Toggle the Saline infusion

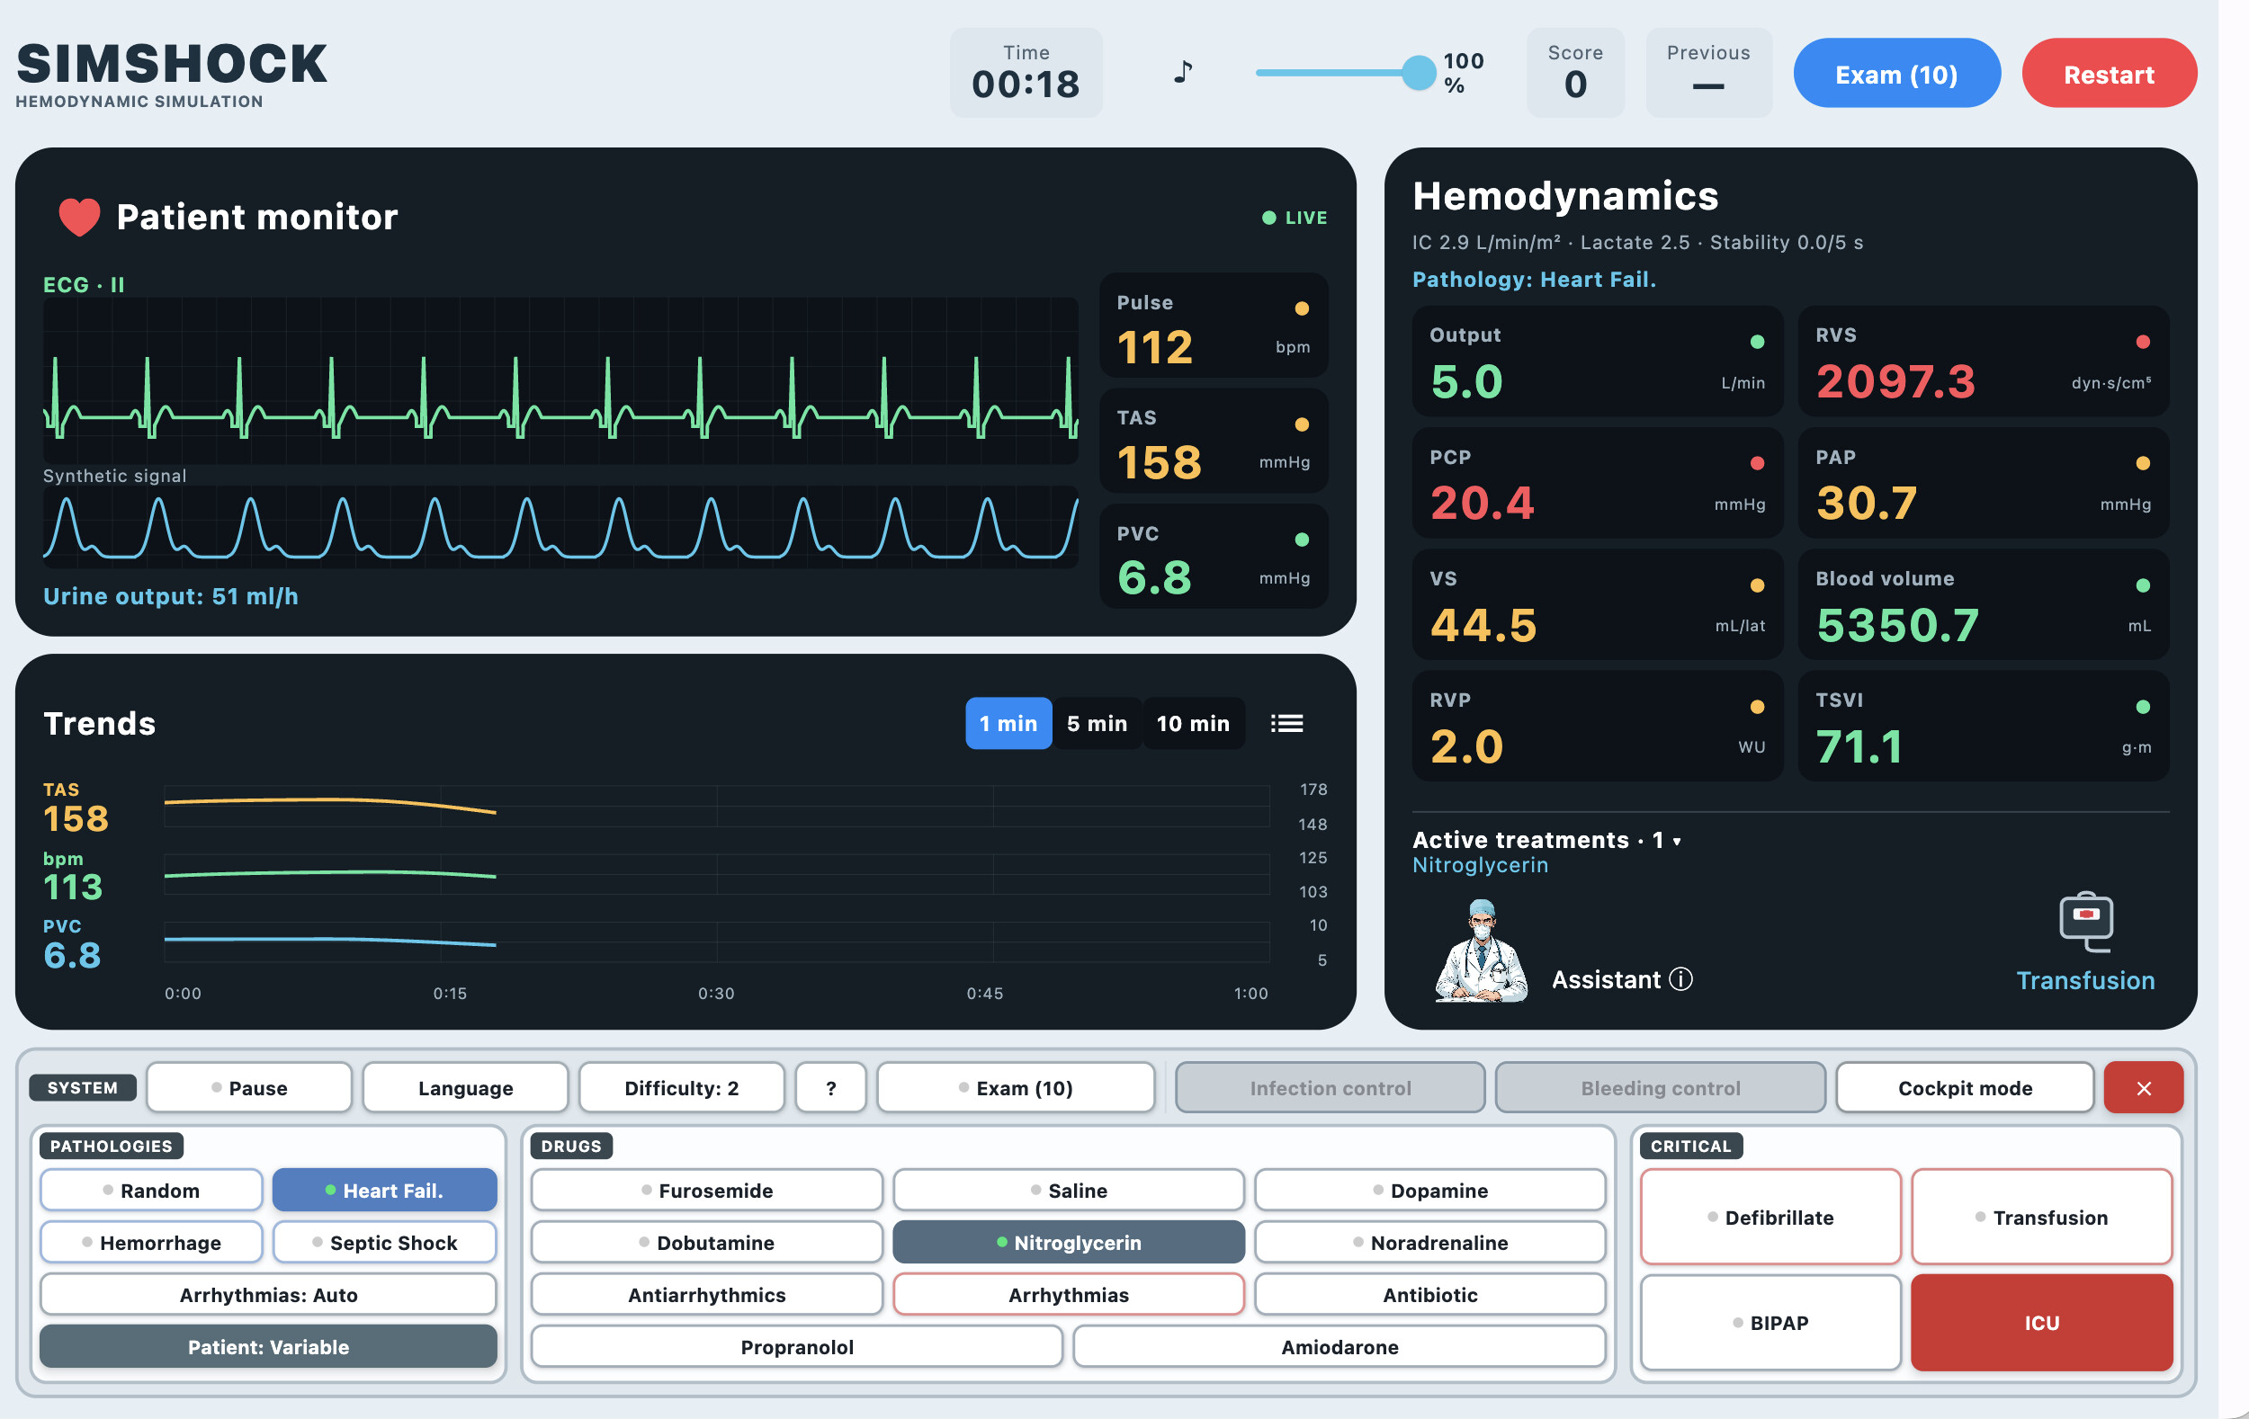[1069, 1191]
